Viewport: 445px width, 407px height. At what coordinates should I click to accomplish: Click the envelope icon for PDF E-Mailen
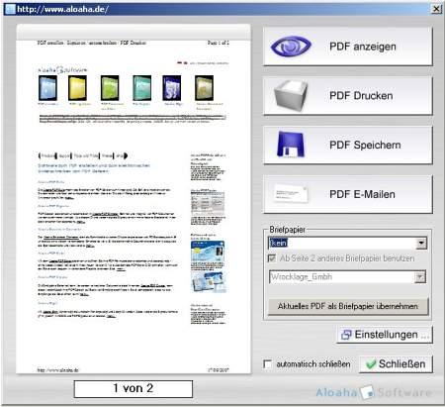pyautogui.click(x=291, y=194)
